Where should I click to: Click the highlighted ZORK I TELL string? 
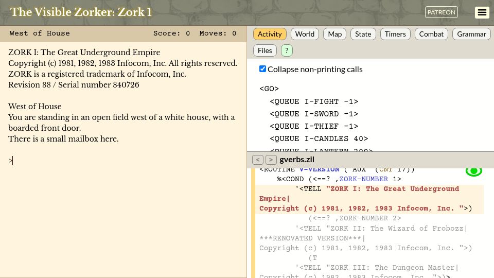[x=369, y=199]
